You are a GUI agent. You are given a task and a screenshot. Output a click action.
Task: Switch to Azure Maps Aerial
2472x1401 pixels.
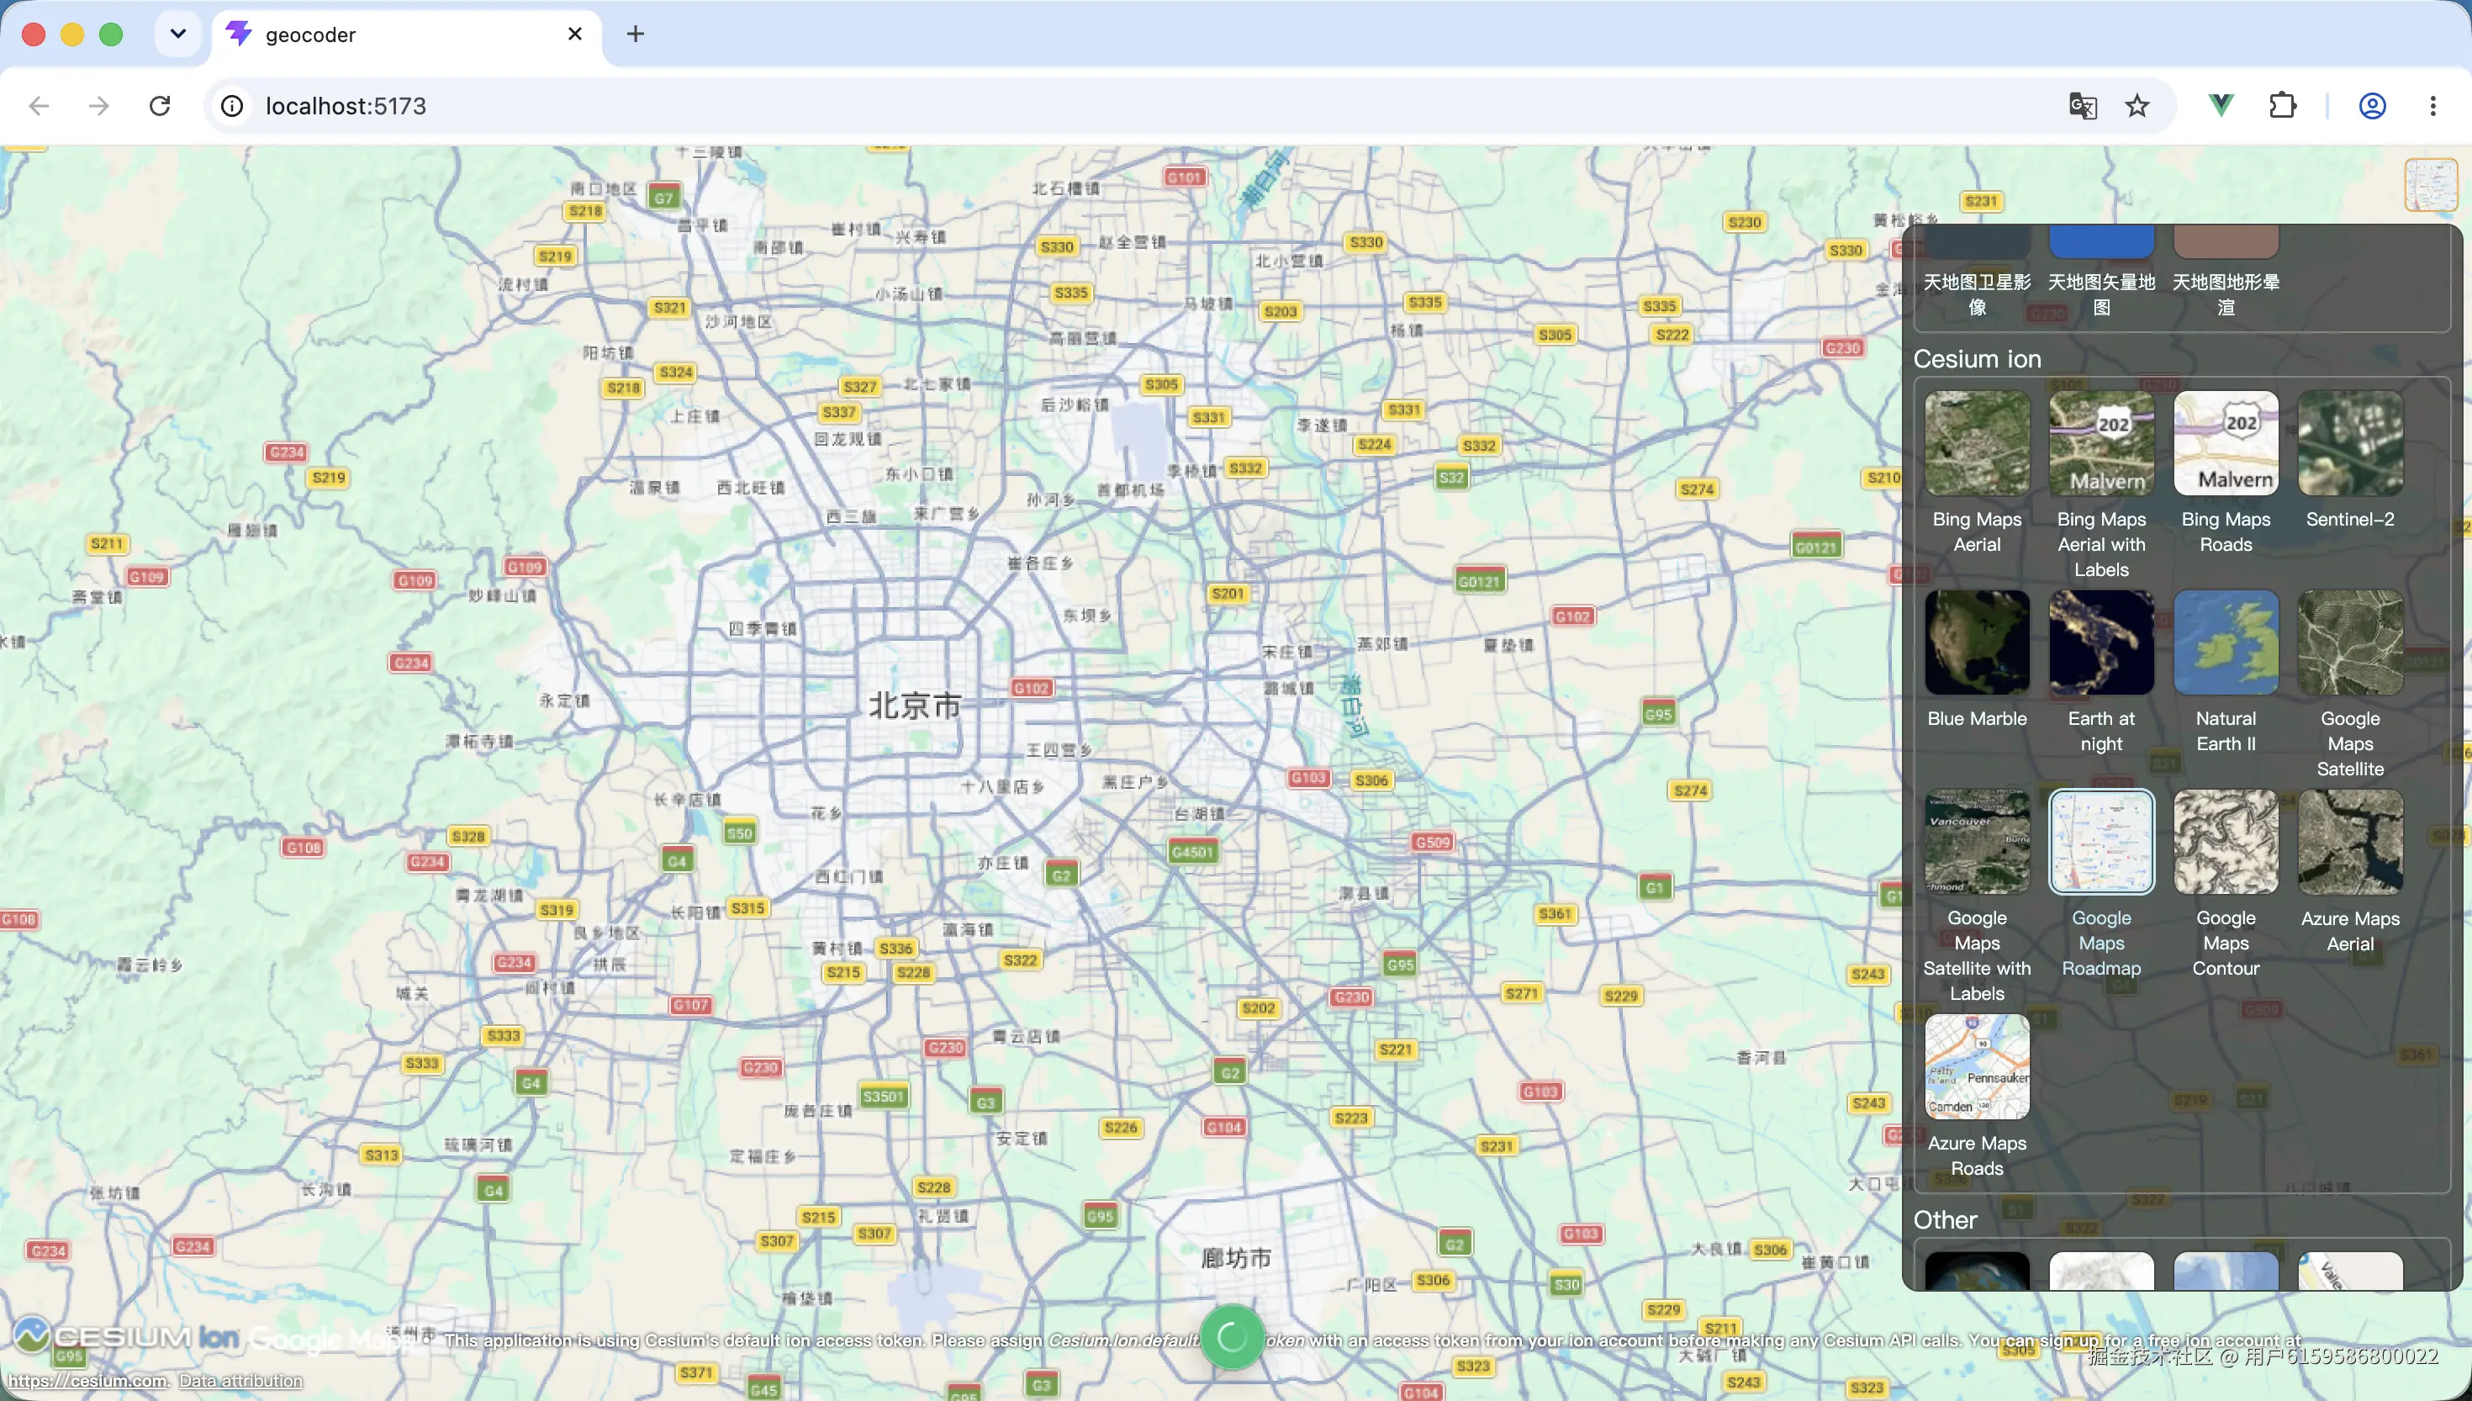point(2350,872)
